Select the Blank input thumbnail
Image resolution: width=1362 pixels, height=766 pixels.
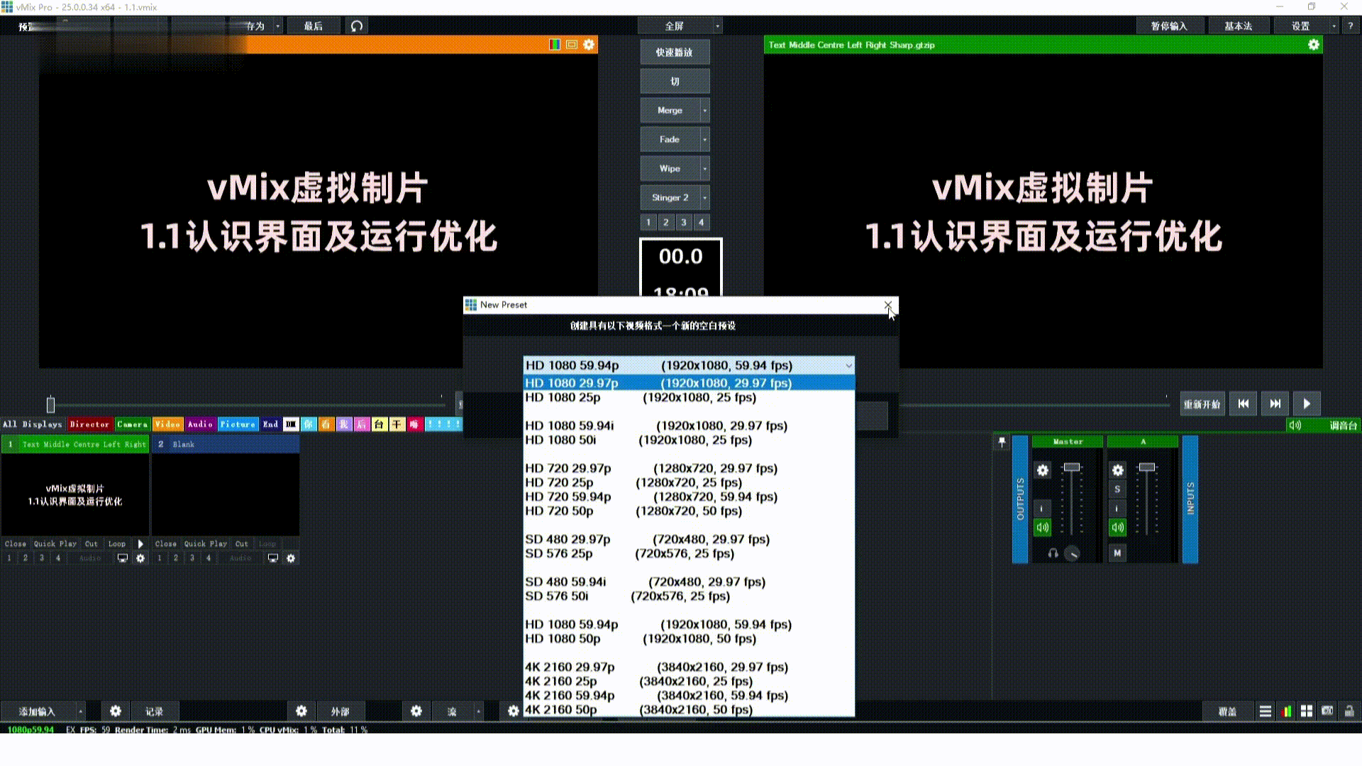click(x=225, y=494)
